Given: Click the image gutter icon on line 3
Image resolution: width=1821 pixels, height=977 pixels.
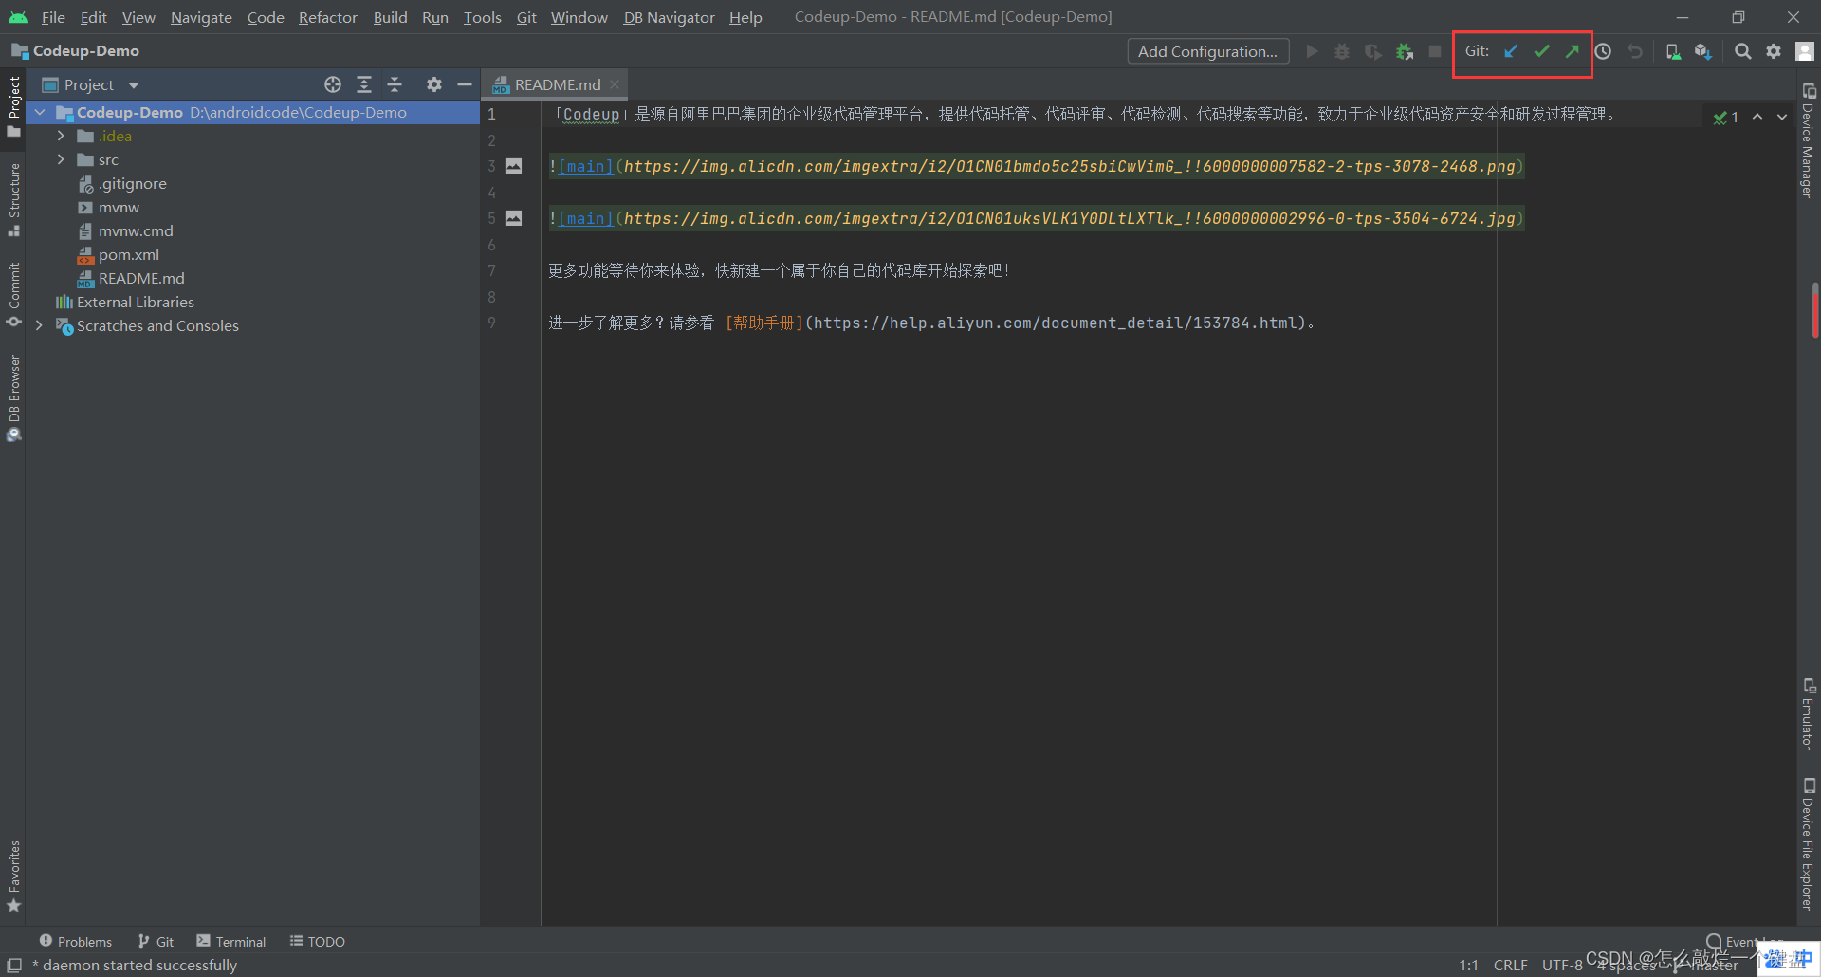Looking at the screenshot, I should (x=513, y=166).
